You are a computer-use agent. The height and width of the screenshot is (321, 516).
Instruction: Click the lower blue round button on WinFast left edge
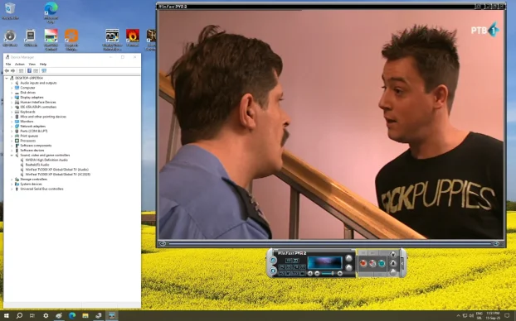tap(273, 271)
